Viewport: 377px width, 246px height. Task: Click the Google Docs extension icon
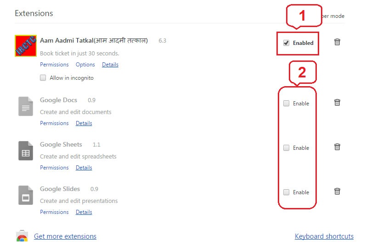26,106
